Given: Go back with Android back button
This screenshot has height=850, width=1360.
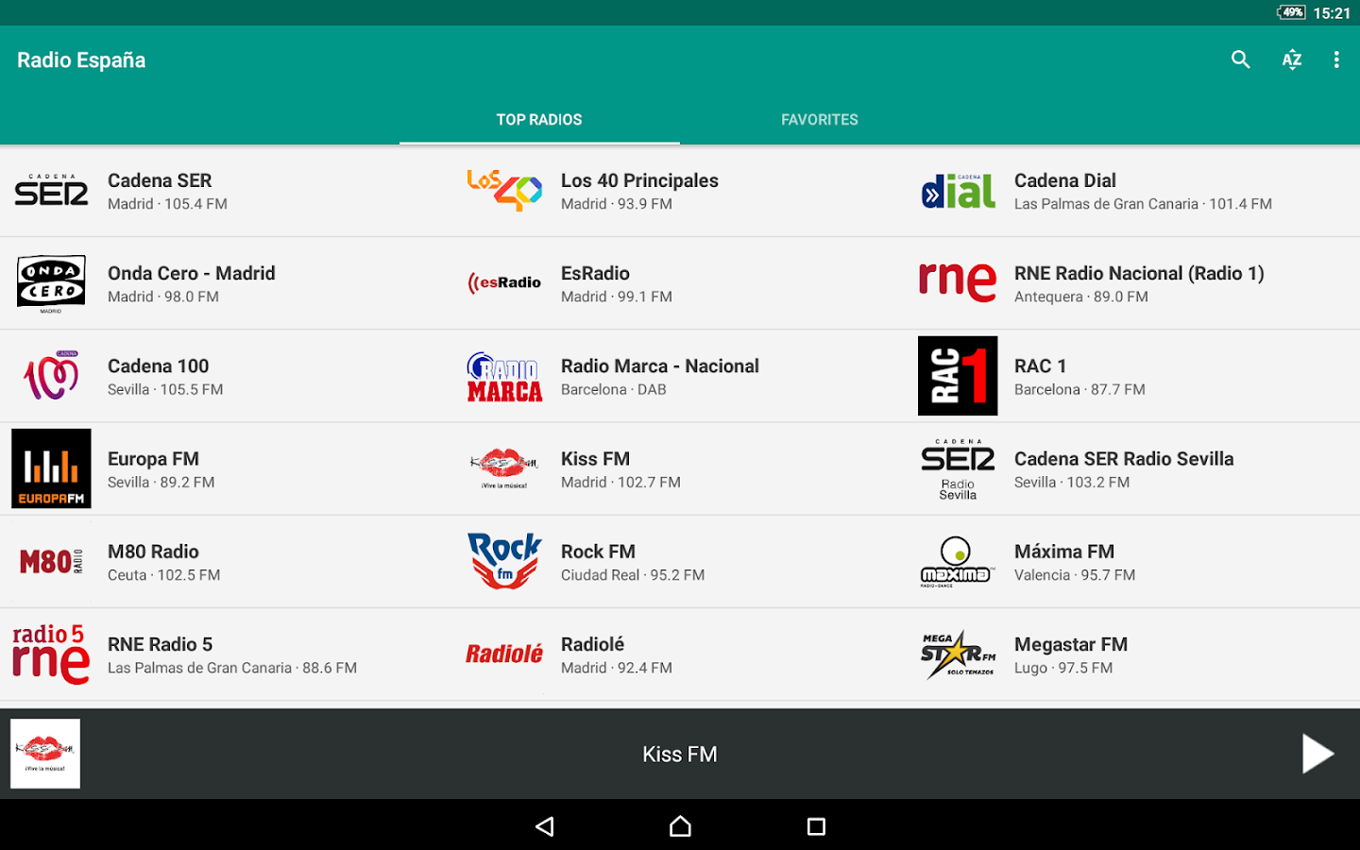Looking at the screenshot, I should click(544, 826).
